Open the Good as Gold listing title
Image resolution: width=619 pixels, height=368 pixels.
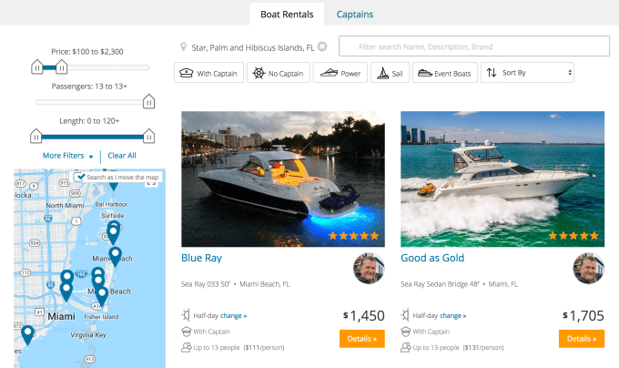coord(432,258)
